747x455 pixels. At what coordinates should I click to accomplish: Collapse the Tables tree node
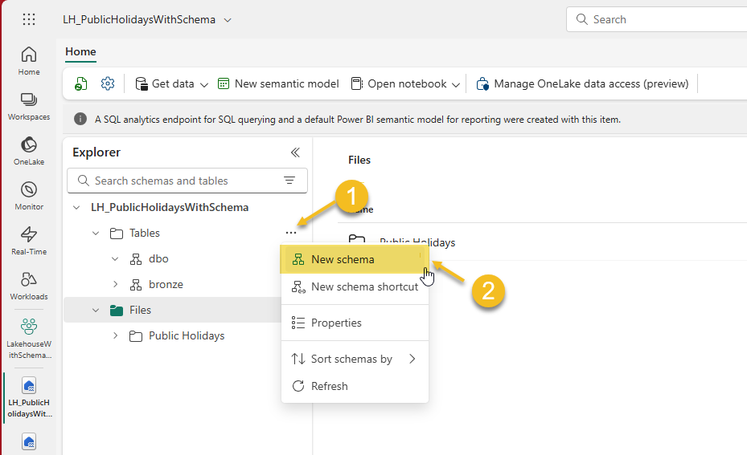coord(96,233)
